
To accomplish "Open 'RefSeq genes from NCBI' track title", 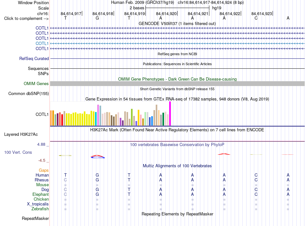I will (x=177, y=54).
